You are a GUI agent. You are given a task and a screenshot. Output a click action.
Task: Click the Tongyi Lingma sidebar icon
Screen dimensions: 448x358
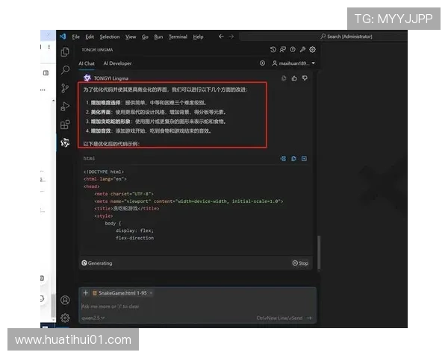coord(66,142)
